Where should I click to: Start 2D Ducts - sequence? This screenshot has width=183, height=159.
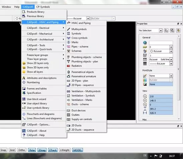(83, 130)
